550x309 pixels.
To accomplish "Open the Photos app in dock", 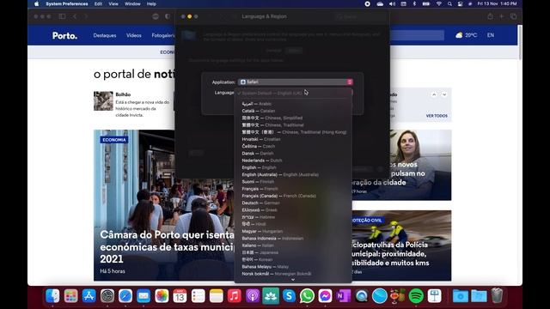I will point(162,296).
